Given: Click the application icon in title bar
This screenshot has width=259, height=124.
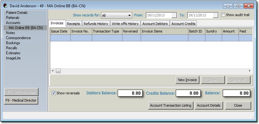Looking at the screenshot, I should [x=5, y=6].
